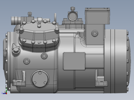The height and width of the screenshot is (100, 134).
Task: Select the rectangular nameplate on the compressor body
Action: coord(74,61)
